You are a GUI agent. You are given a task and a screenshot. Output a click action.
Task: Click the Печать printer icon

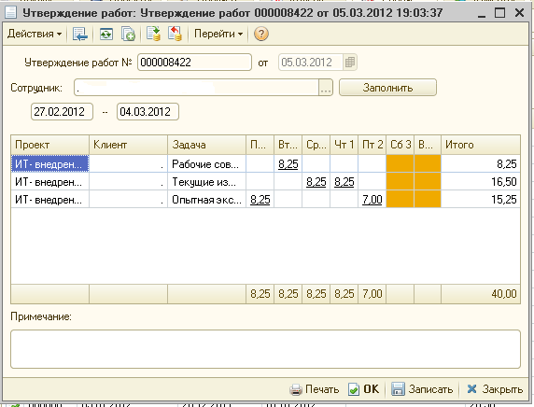(x=296, y=389)
